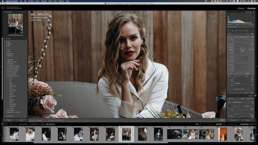Toggle the brush adjustments on/off switch
The width and height of the screenshot is (258, 145).
(228, 93)
